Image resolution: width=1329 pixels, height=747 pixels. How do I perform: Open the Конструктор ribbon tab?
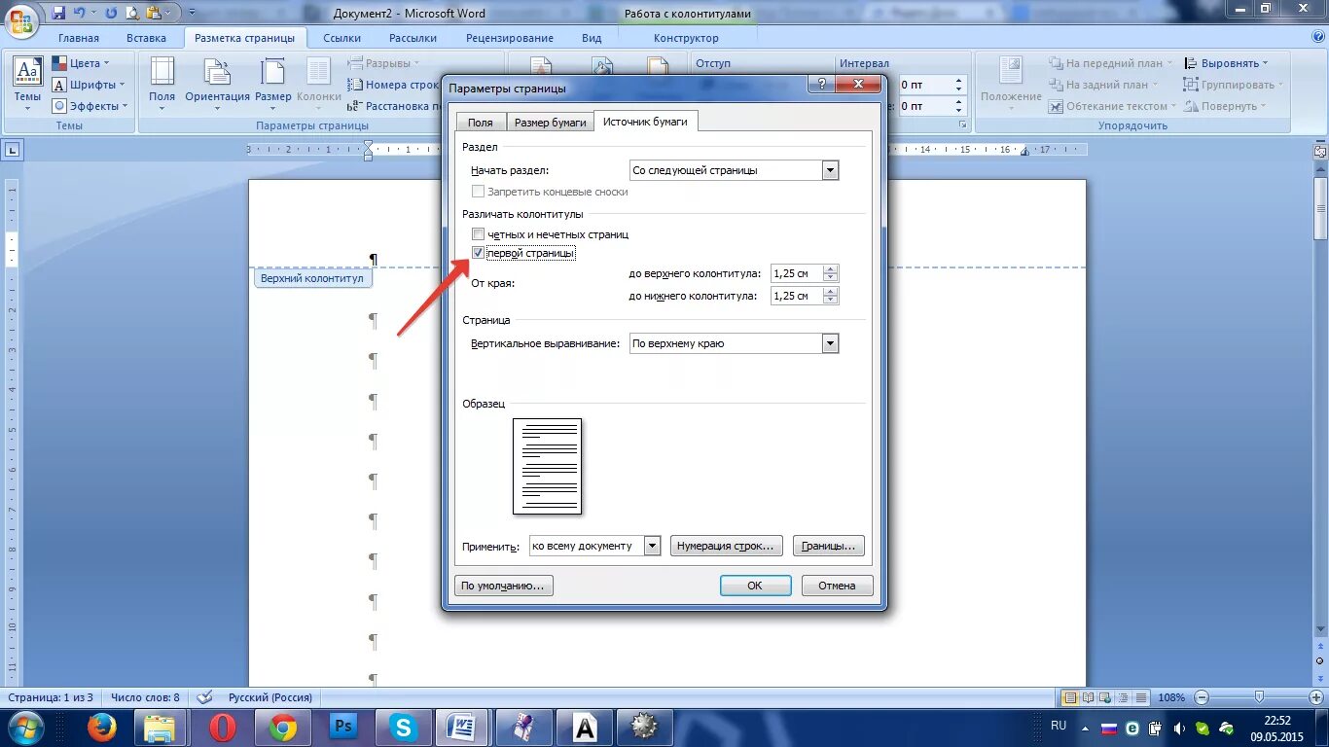(x=686, y=38)
